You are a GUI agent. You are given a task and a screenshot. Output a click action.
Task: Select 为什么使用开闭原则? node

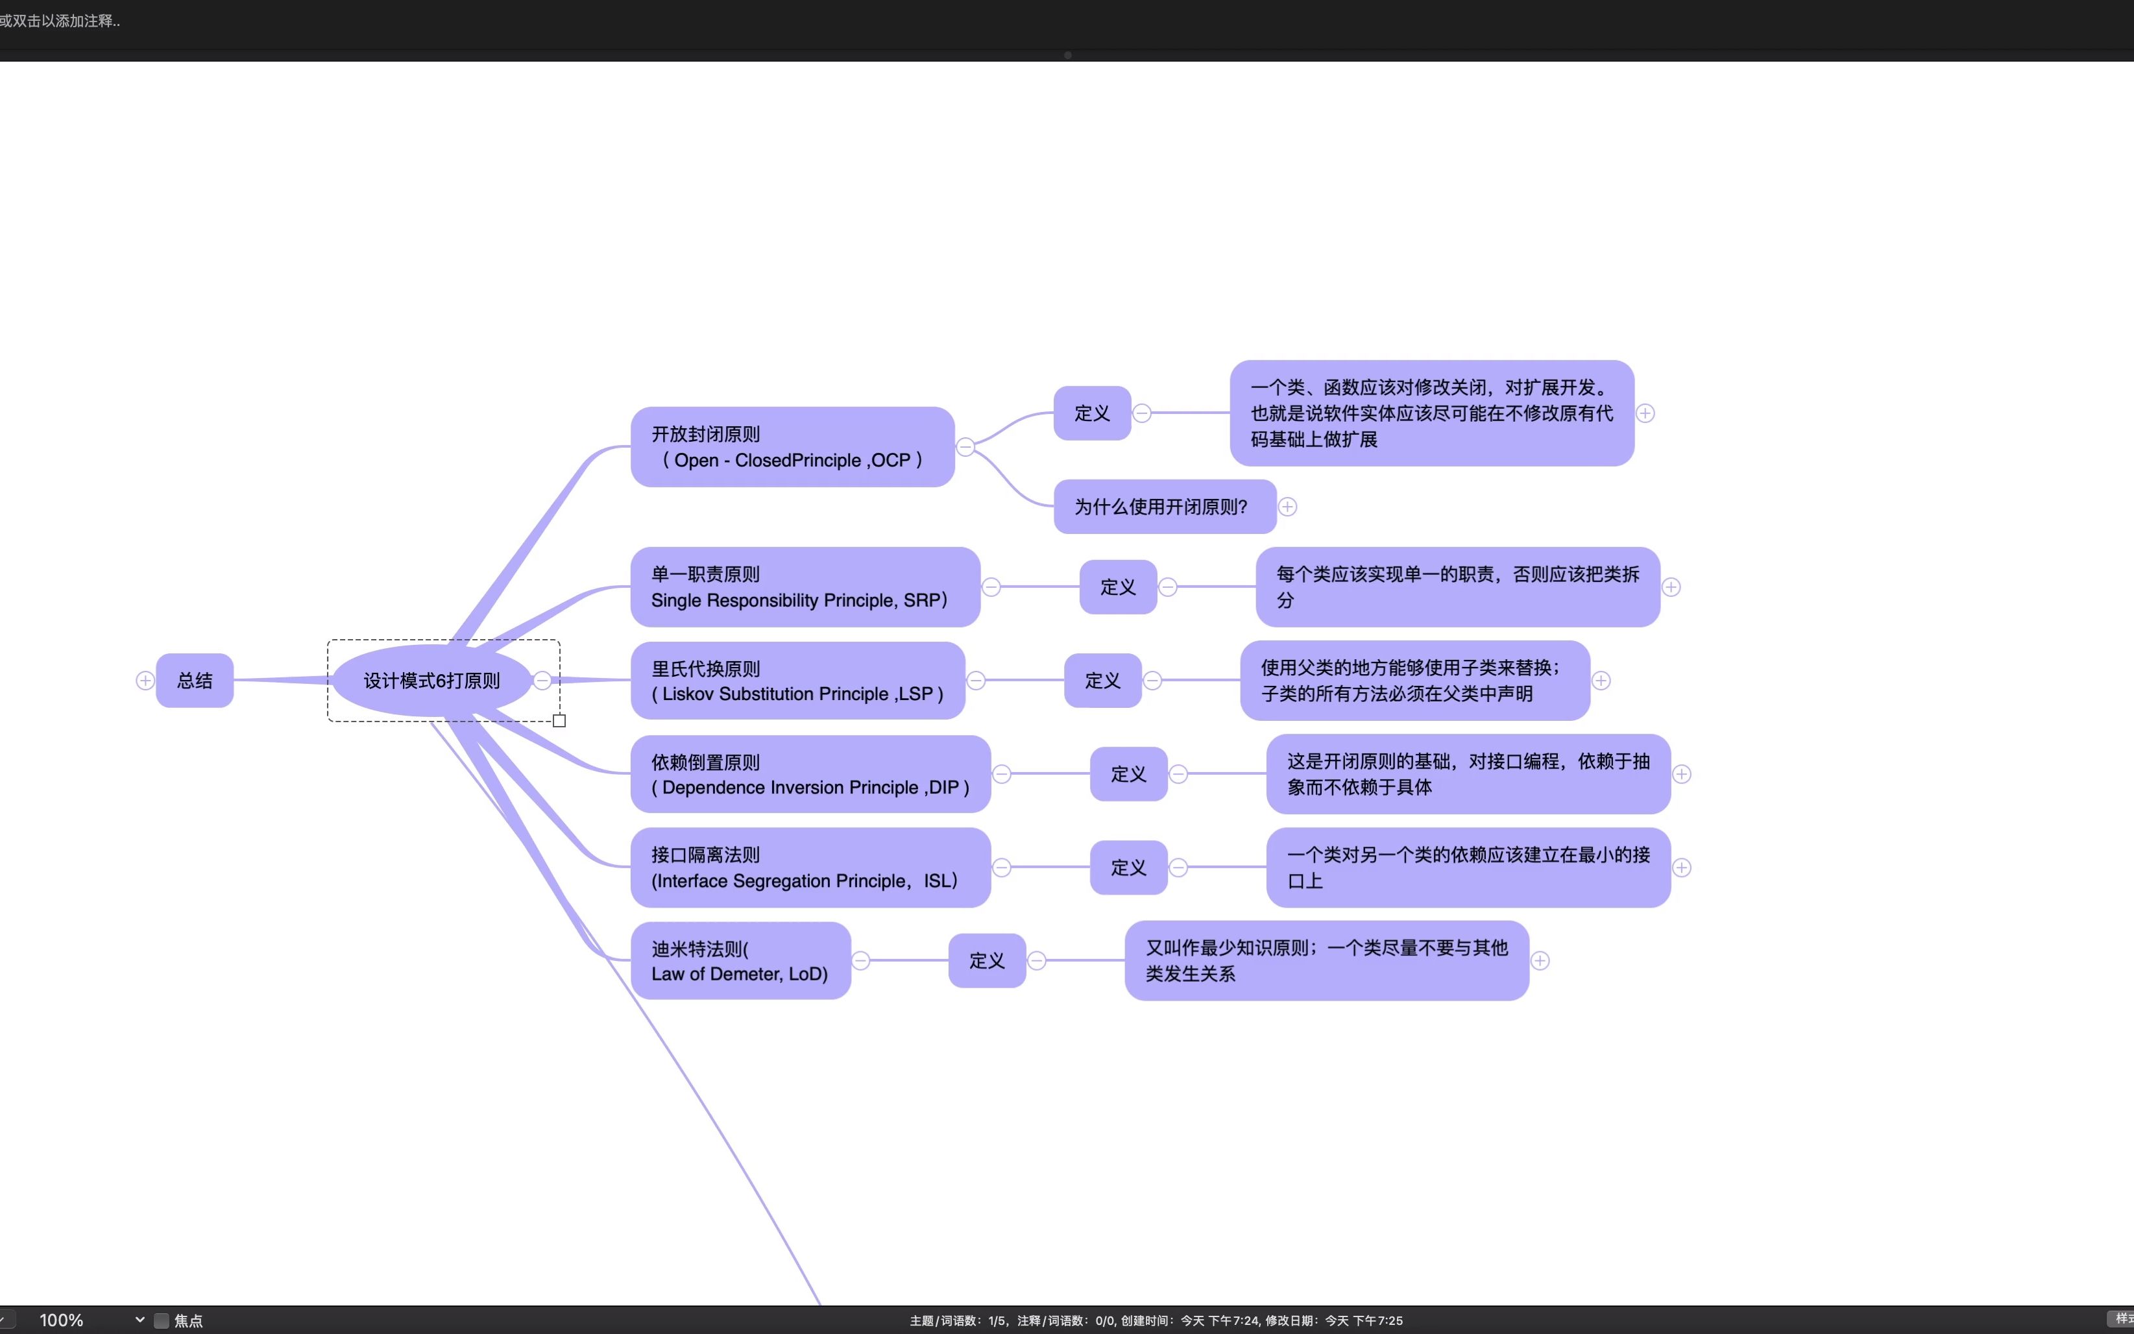1165,507
